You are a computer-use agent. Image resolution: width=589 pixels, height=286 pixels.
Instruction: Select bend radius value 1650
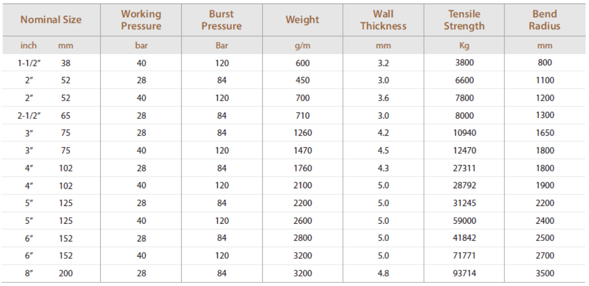pos(544,133)
